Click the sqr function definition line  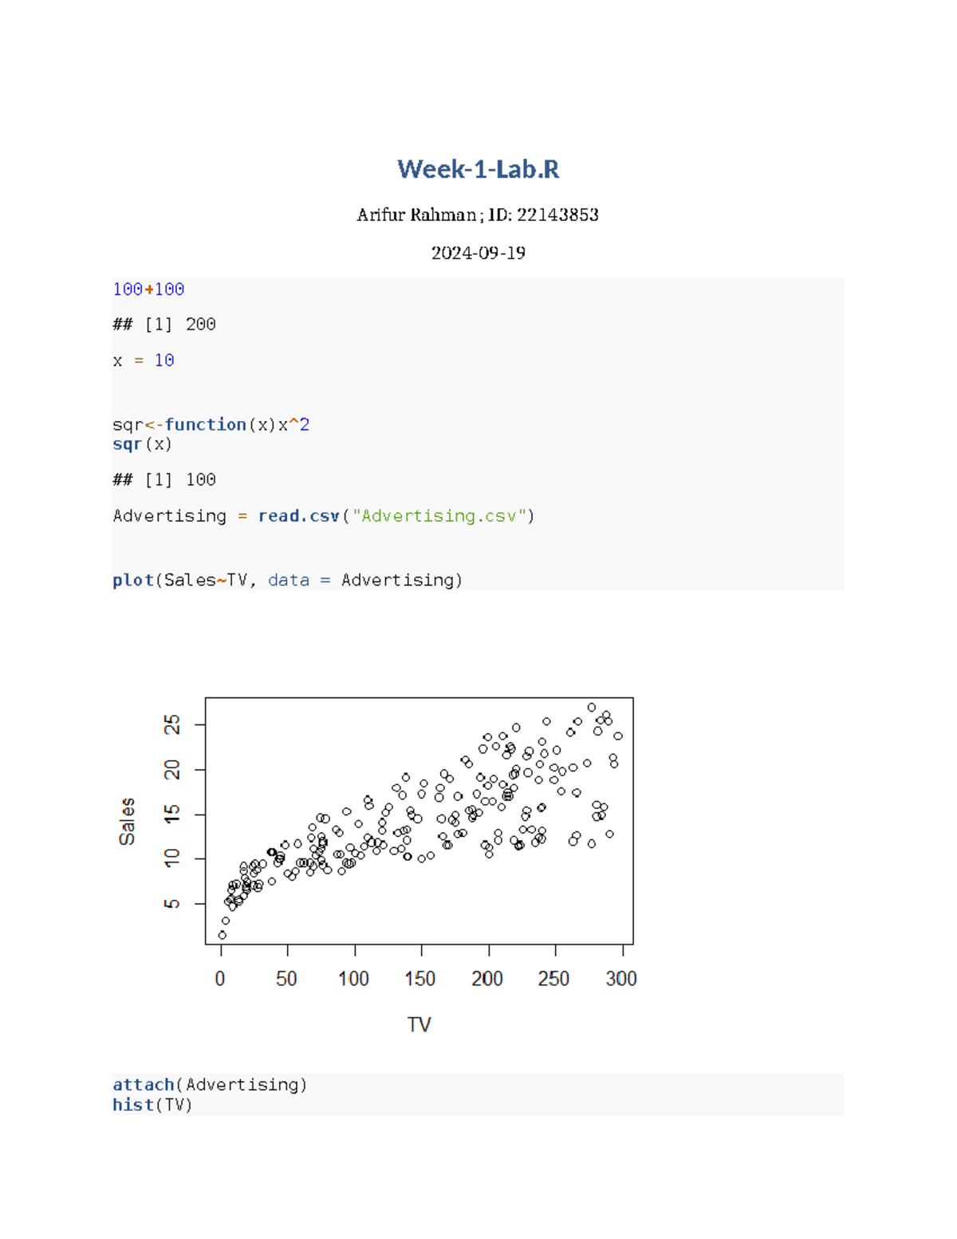pyautogui.click(x=211, y=424)
